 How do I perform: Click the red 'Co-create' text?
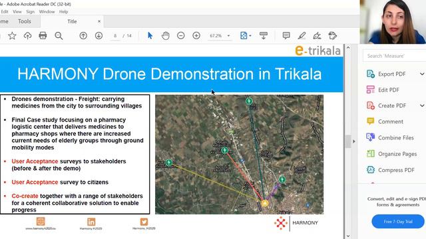pos(25,196)
